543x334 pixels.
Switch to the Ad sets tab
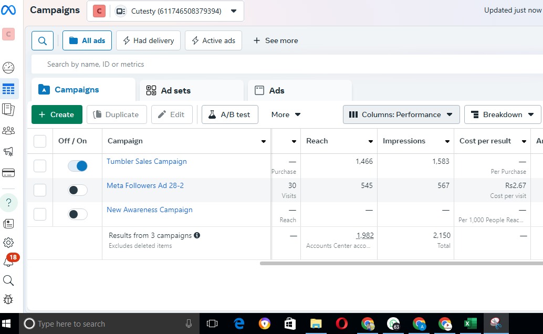click(x=175, y=90)
